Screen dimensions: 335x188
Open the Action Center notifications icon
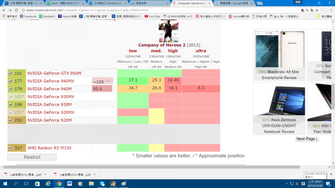pos(328,183)
